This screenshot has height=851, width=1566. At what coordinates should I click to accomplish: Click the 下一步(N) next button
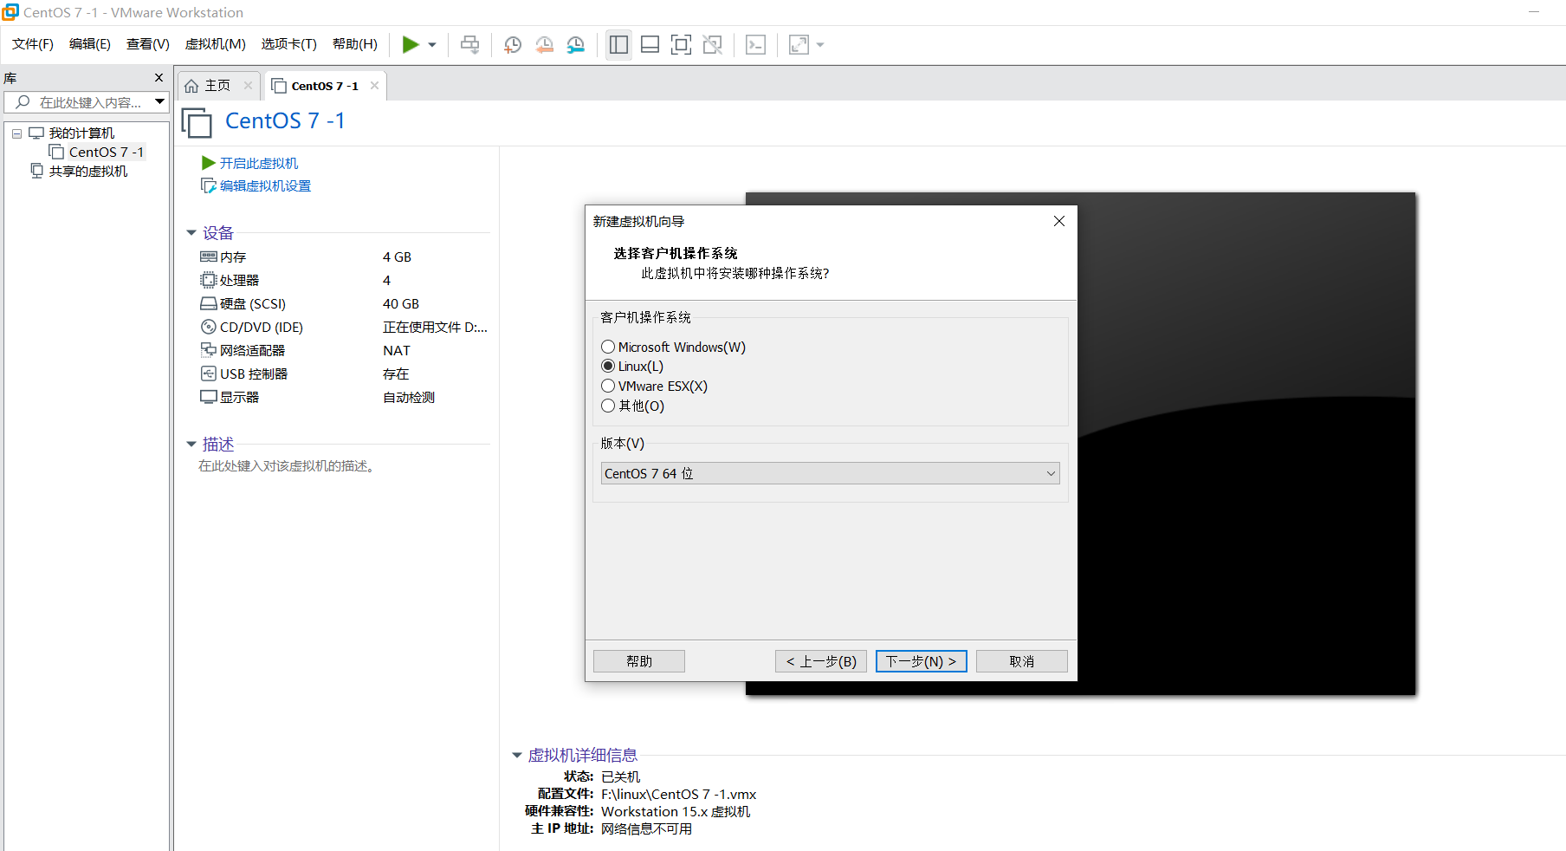pos(922,661)
